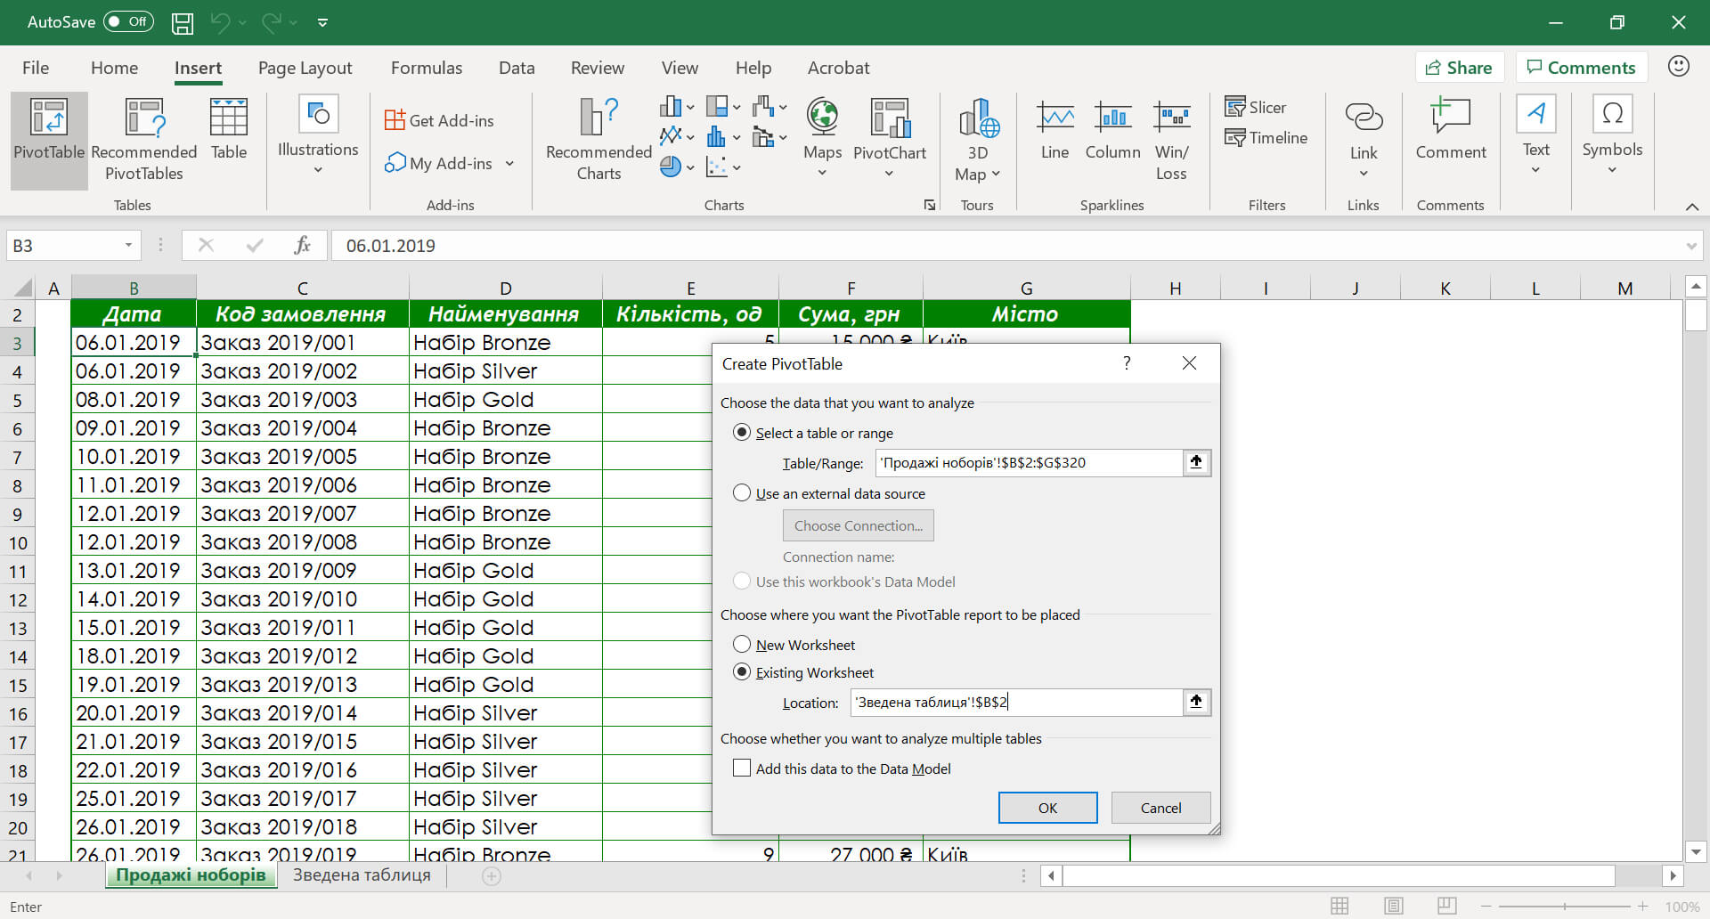1710x919 pixels.
Task: Collapse the Table/Range selector field
Action: (1196, 462)
